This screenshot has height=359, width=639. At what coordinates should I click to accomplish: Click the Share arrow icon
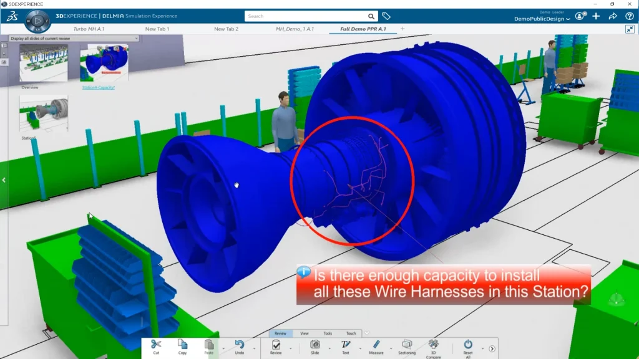[613, 16]
